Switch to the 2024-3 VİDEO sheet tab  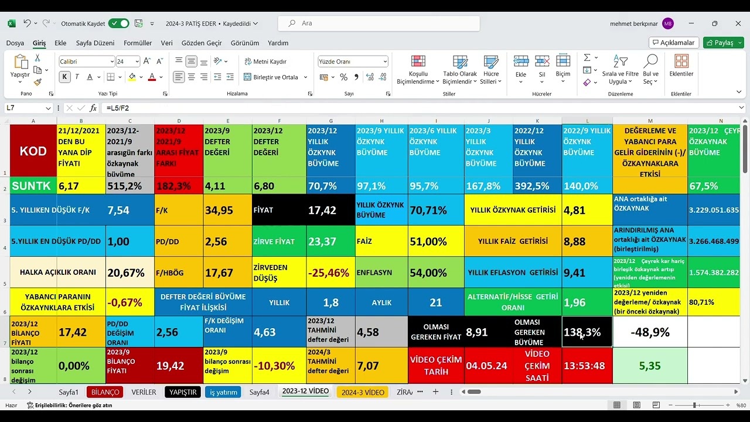coord(363,392)
